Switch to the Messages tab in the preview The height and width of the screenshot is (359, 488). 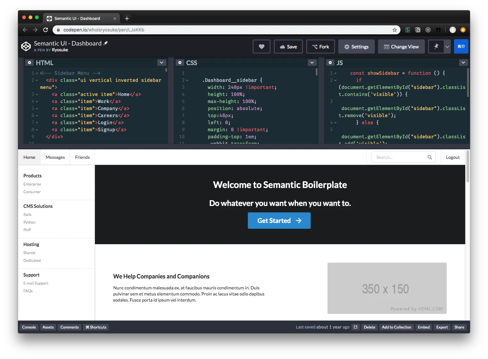coord(55,157)
